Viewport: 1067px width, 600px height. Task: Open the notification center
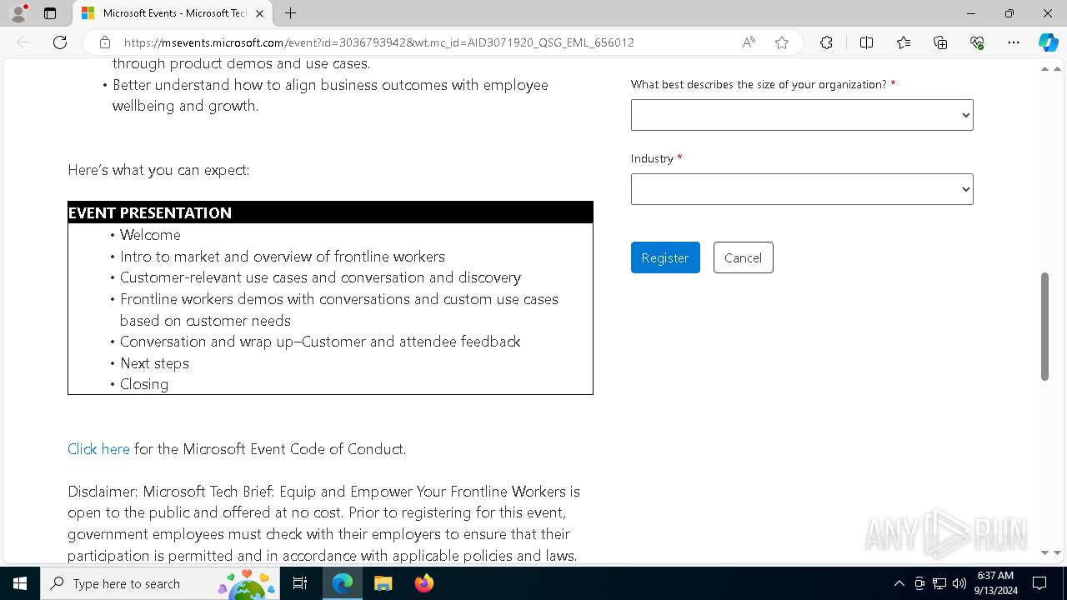coord(1039,583)
